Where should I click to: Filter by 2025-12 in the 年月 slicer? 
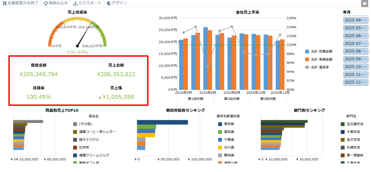click(356, 83)
